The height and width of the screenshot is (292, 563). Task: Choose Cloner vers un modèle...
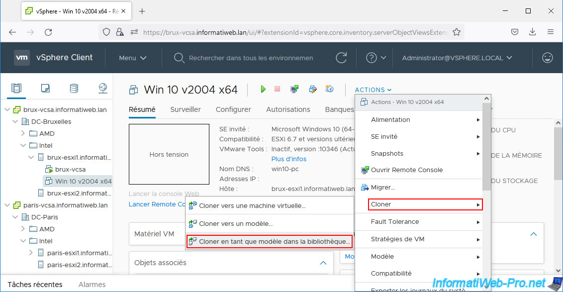point(269,223)
